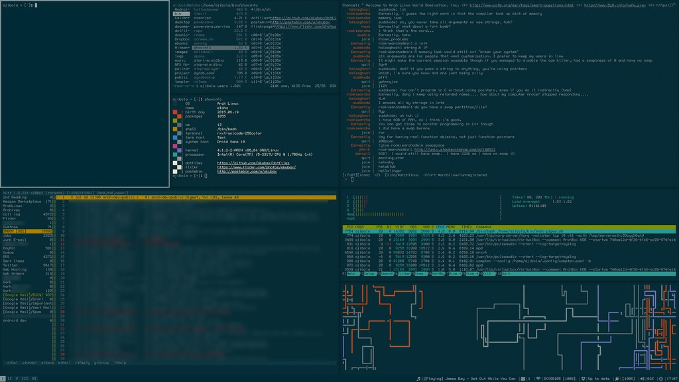Open the github dotfiles link in showinfo output

click(253, 163)
